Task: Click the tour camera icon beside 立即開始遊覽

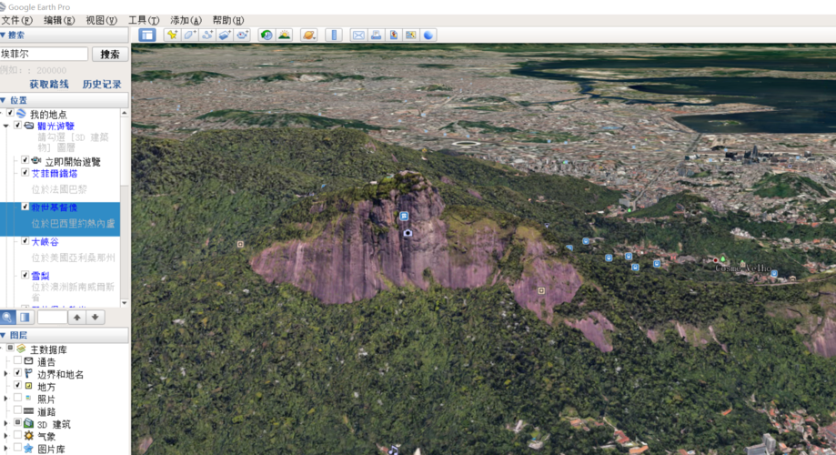Action: point(36,160)
